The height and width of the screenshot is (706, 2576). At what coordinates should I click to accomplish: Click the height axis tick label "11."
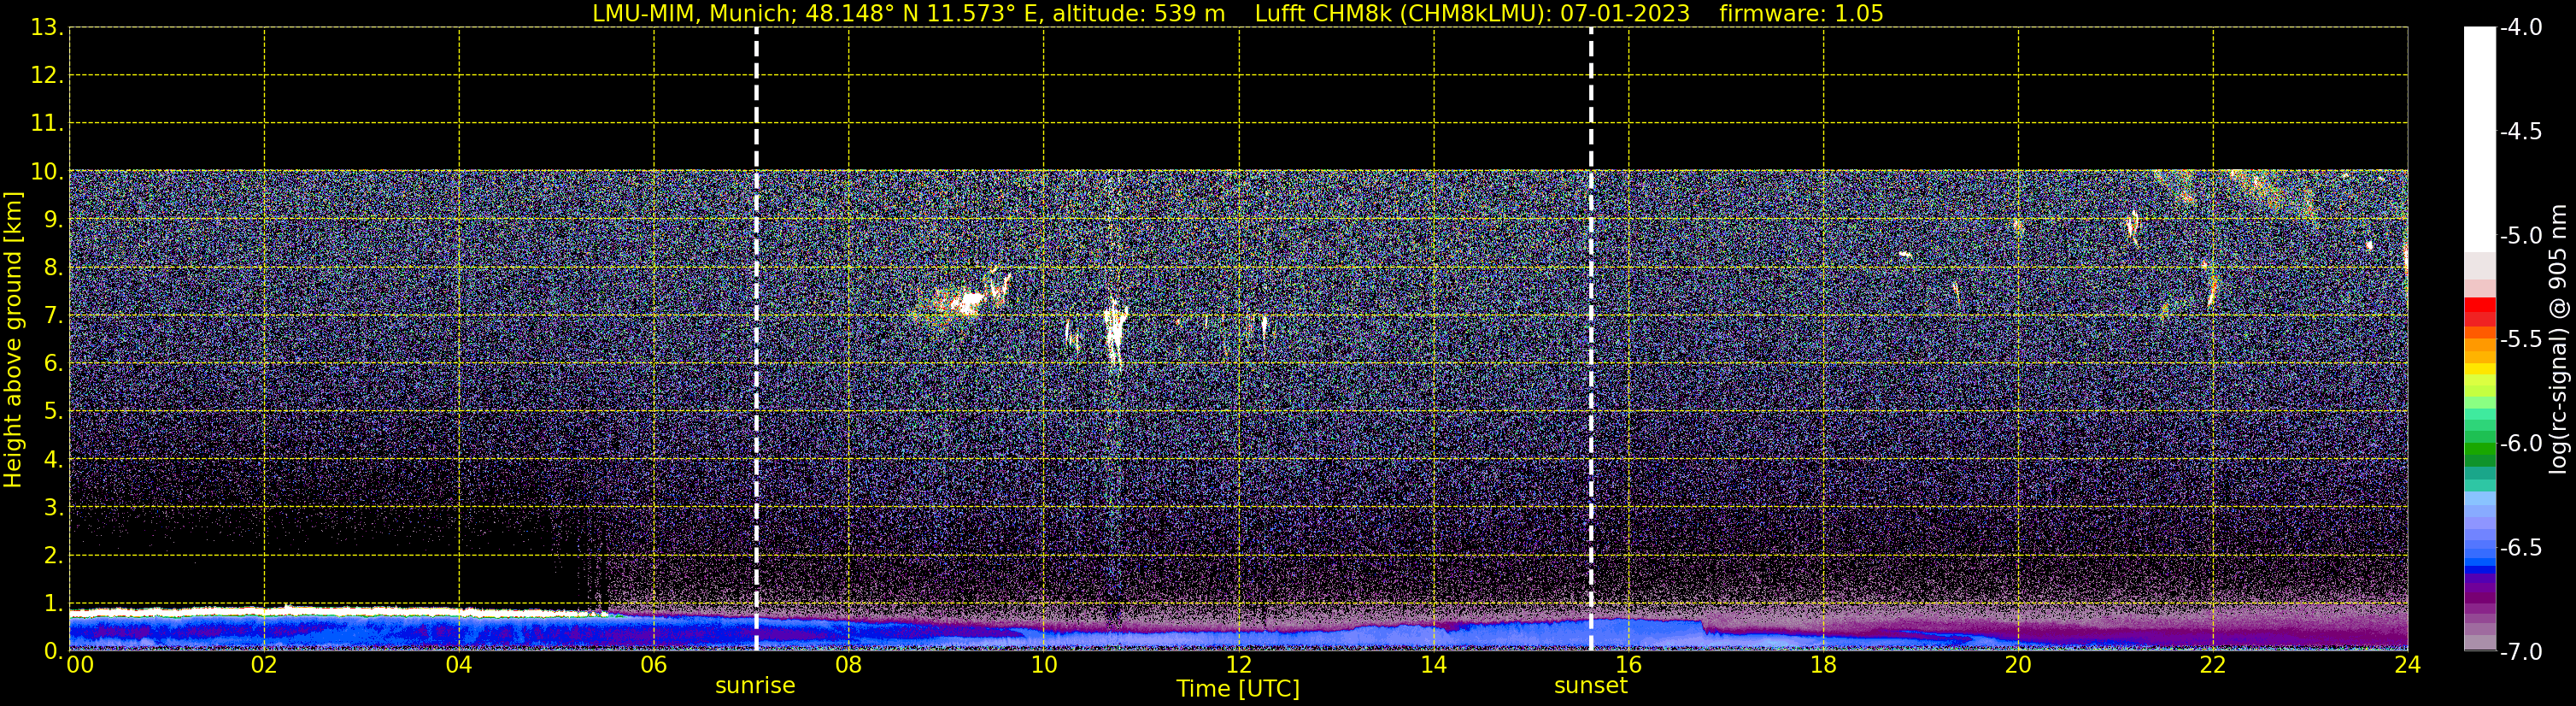[47, 124]
